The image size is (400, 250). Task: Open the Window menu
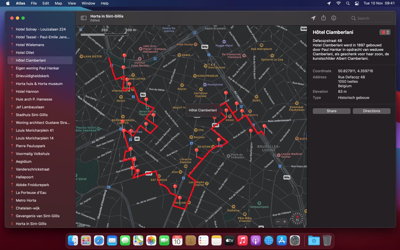point(88,3)
